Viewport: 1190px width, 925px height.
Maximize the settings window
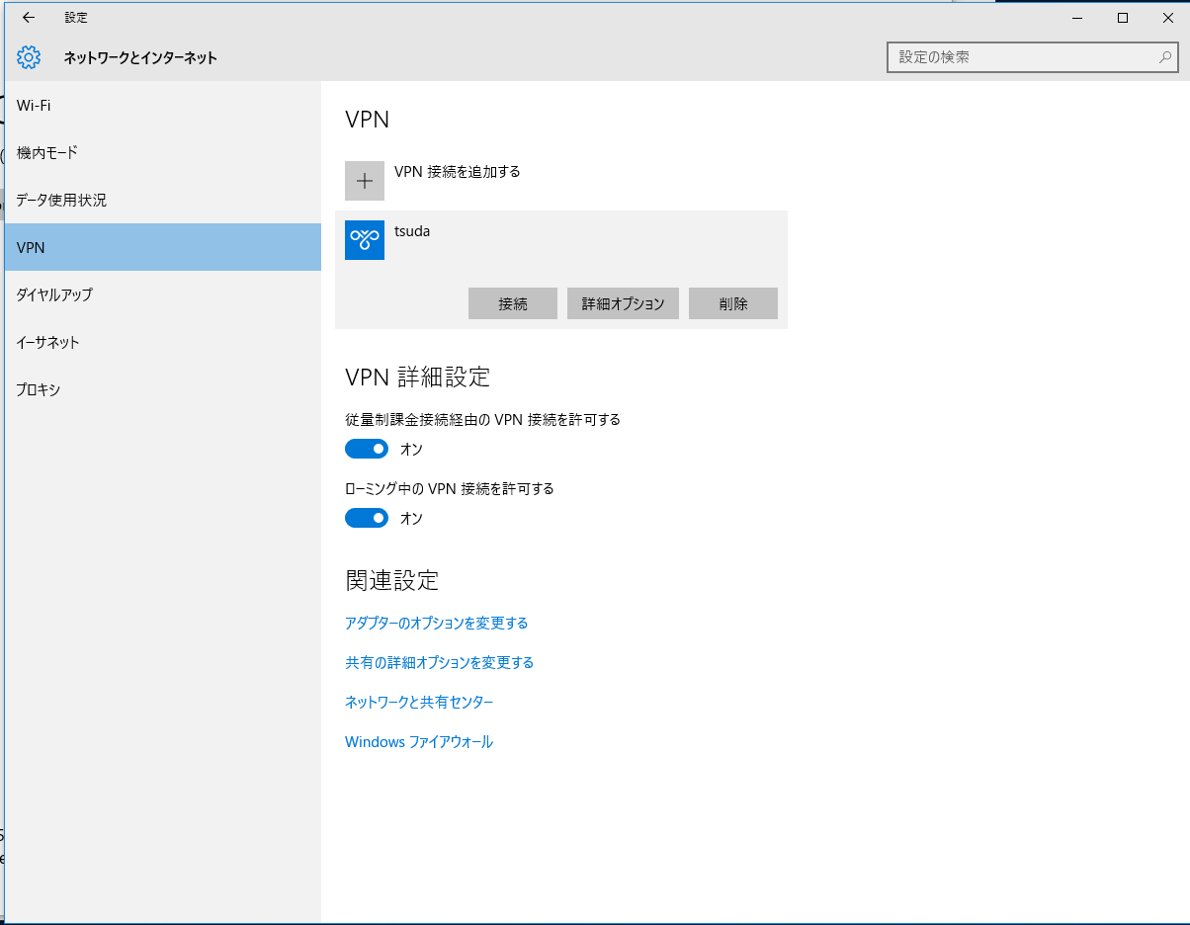click(x=1123, y=18)
